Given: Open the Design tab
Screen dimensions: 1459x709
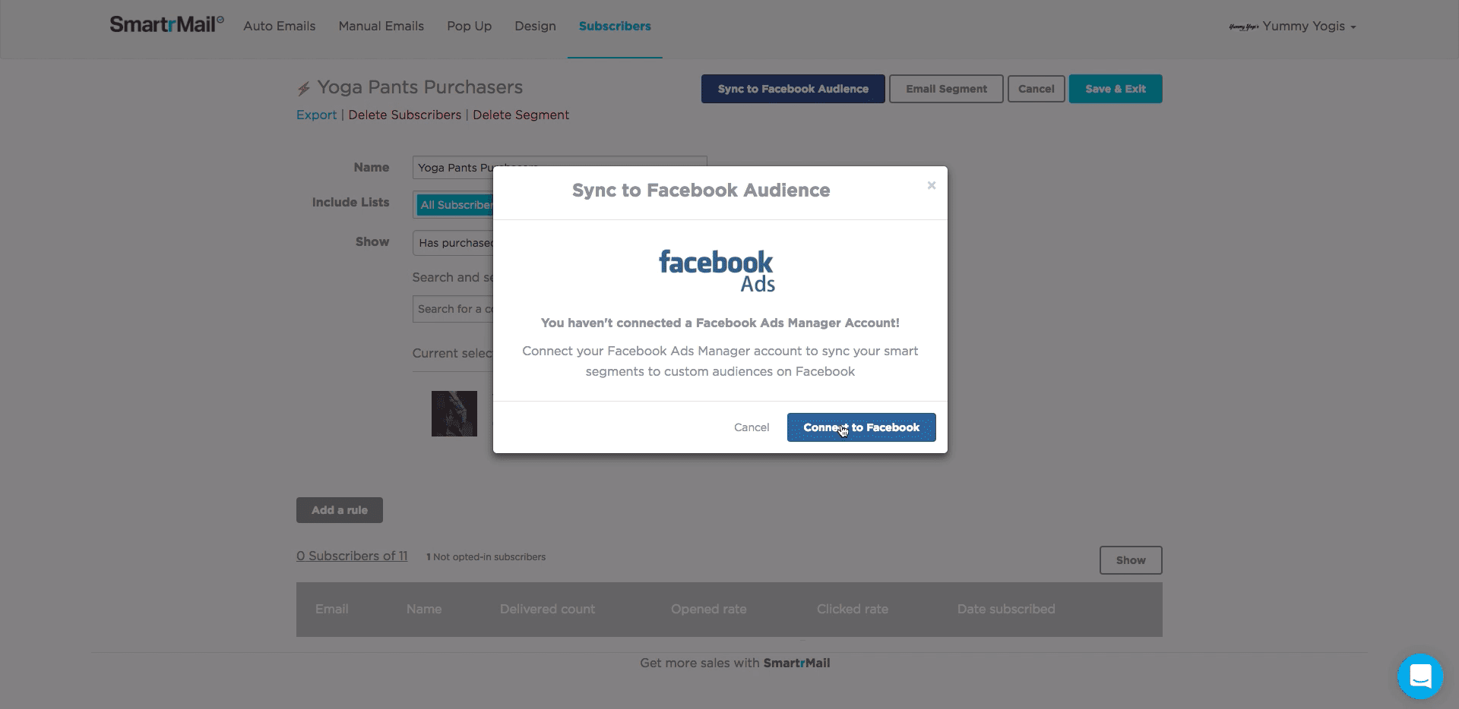Looking at the screenshot, I should (x=535, y=27).
